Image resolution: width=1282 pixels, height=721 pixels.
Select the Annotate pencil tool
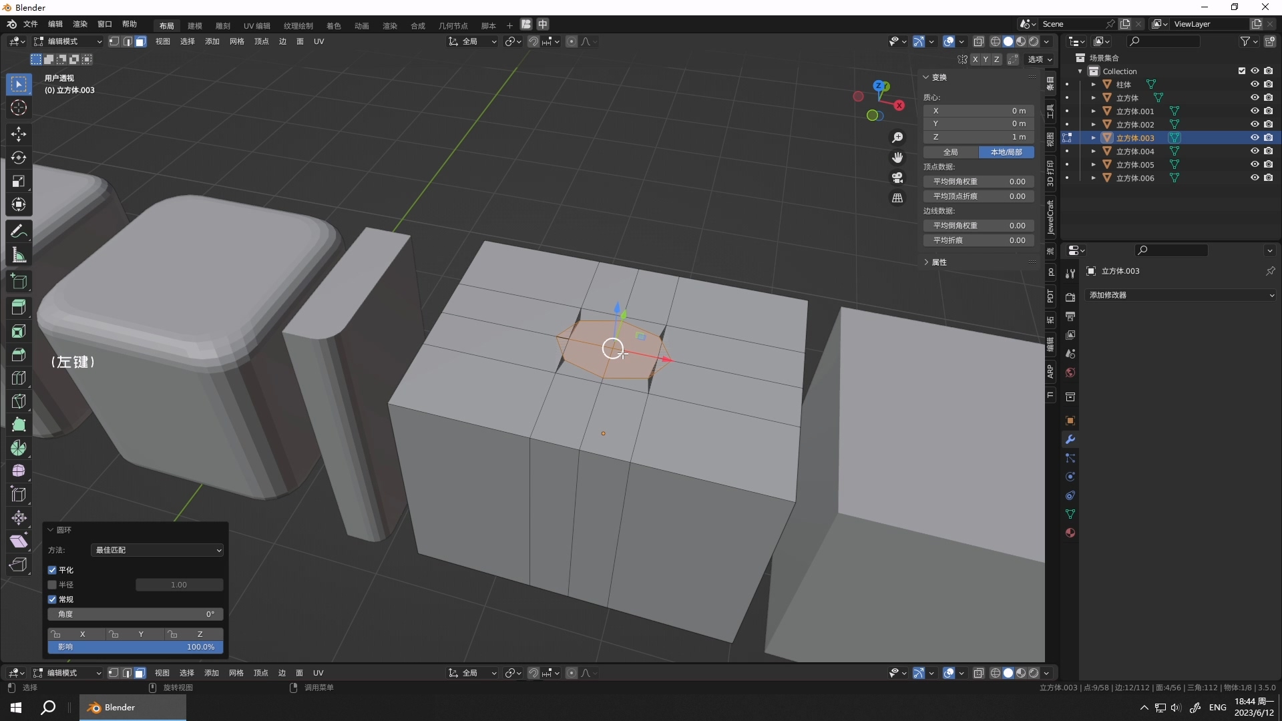(19, 232)
